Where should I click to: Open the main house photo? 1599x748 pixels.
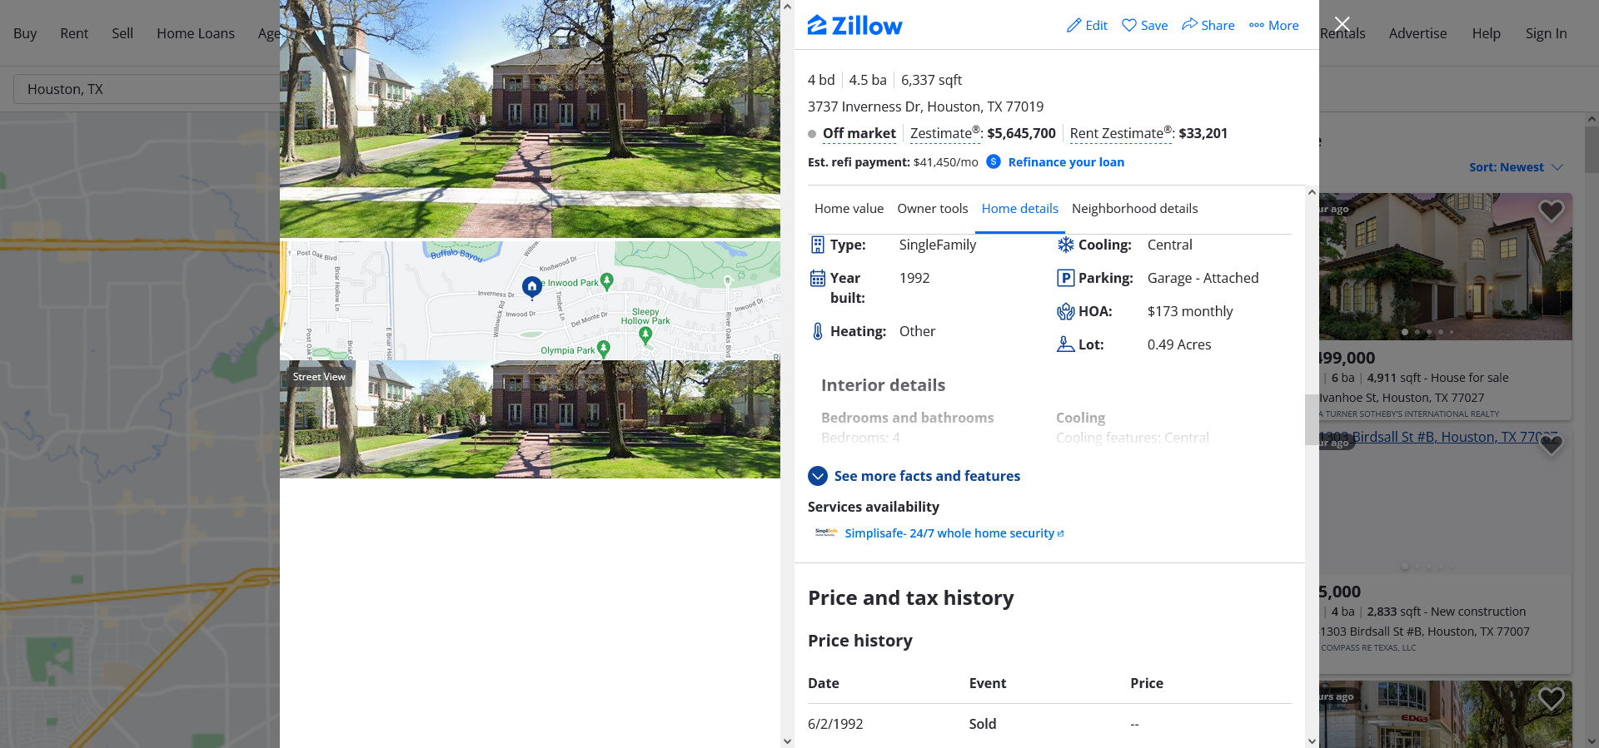530,118
